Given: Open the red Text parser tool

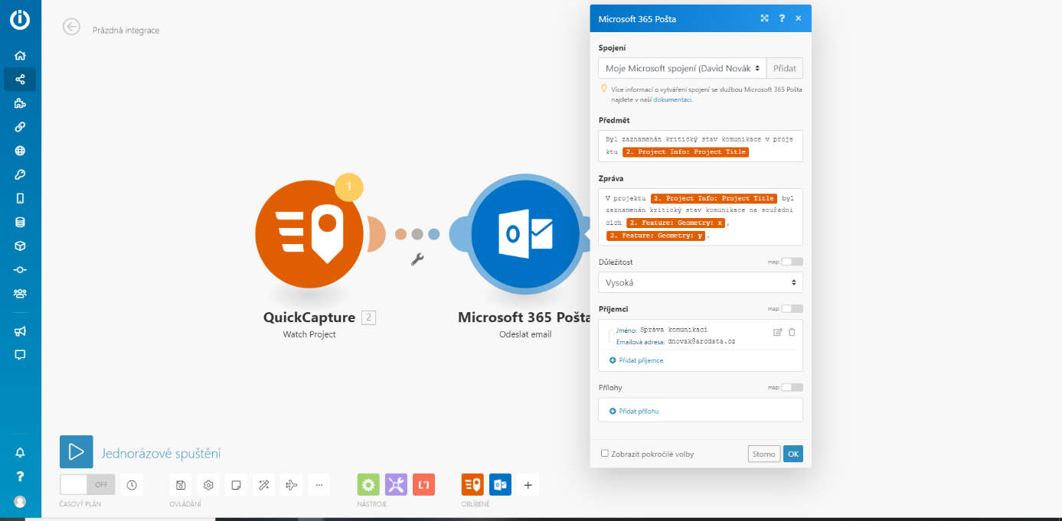Looking at the screenshot, I should 423,484.
